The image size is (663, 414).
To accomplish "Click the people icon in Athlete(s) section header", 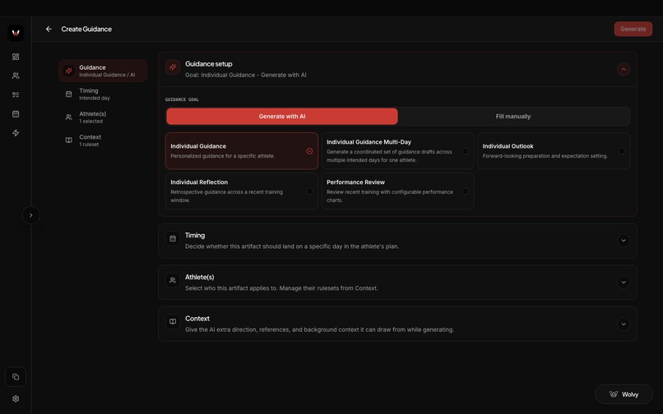I will (x=173, y=280).
